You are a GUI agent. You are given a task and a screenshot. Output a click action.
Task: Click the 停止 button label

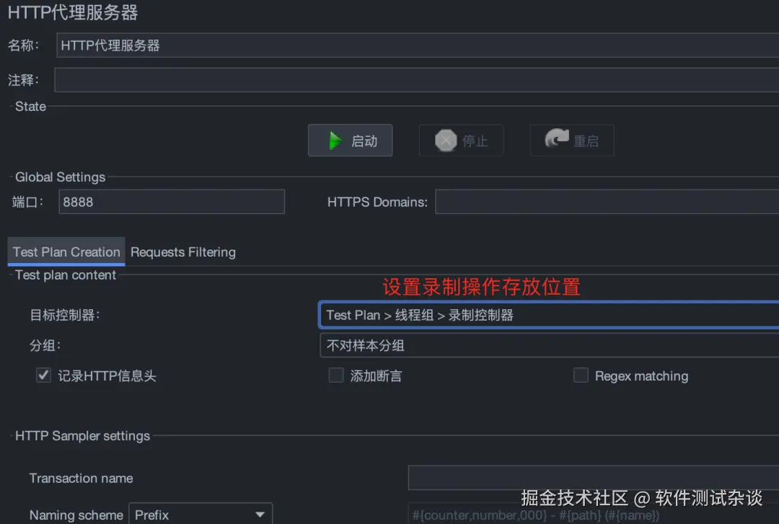[475, 141]
